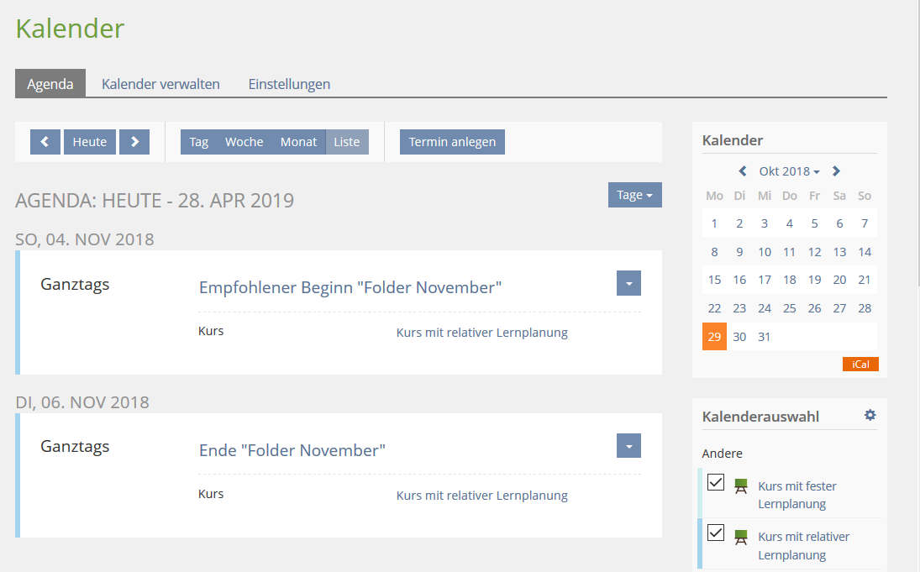Open Kalenderauswahl settings gear
This screenshot has height=572, width=920.
(870, 415)
